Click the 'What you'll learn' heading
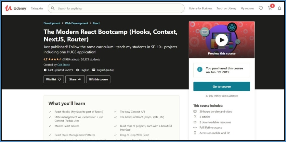 point(67,103)
